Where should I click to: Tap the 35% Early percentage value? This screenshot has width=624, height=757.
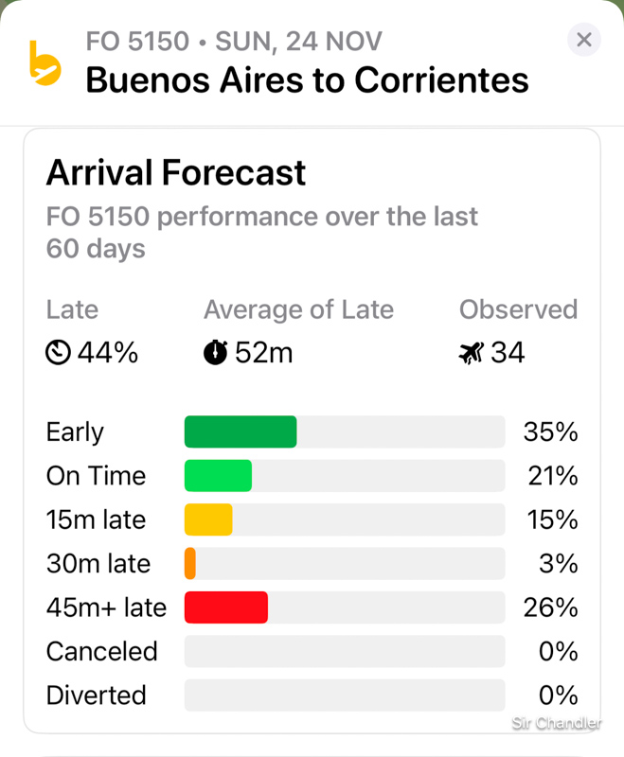point(550,432)
